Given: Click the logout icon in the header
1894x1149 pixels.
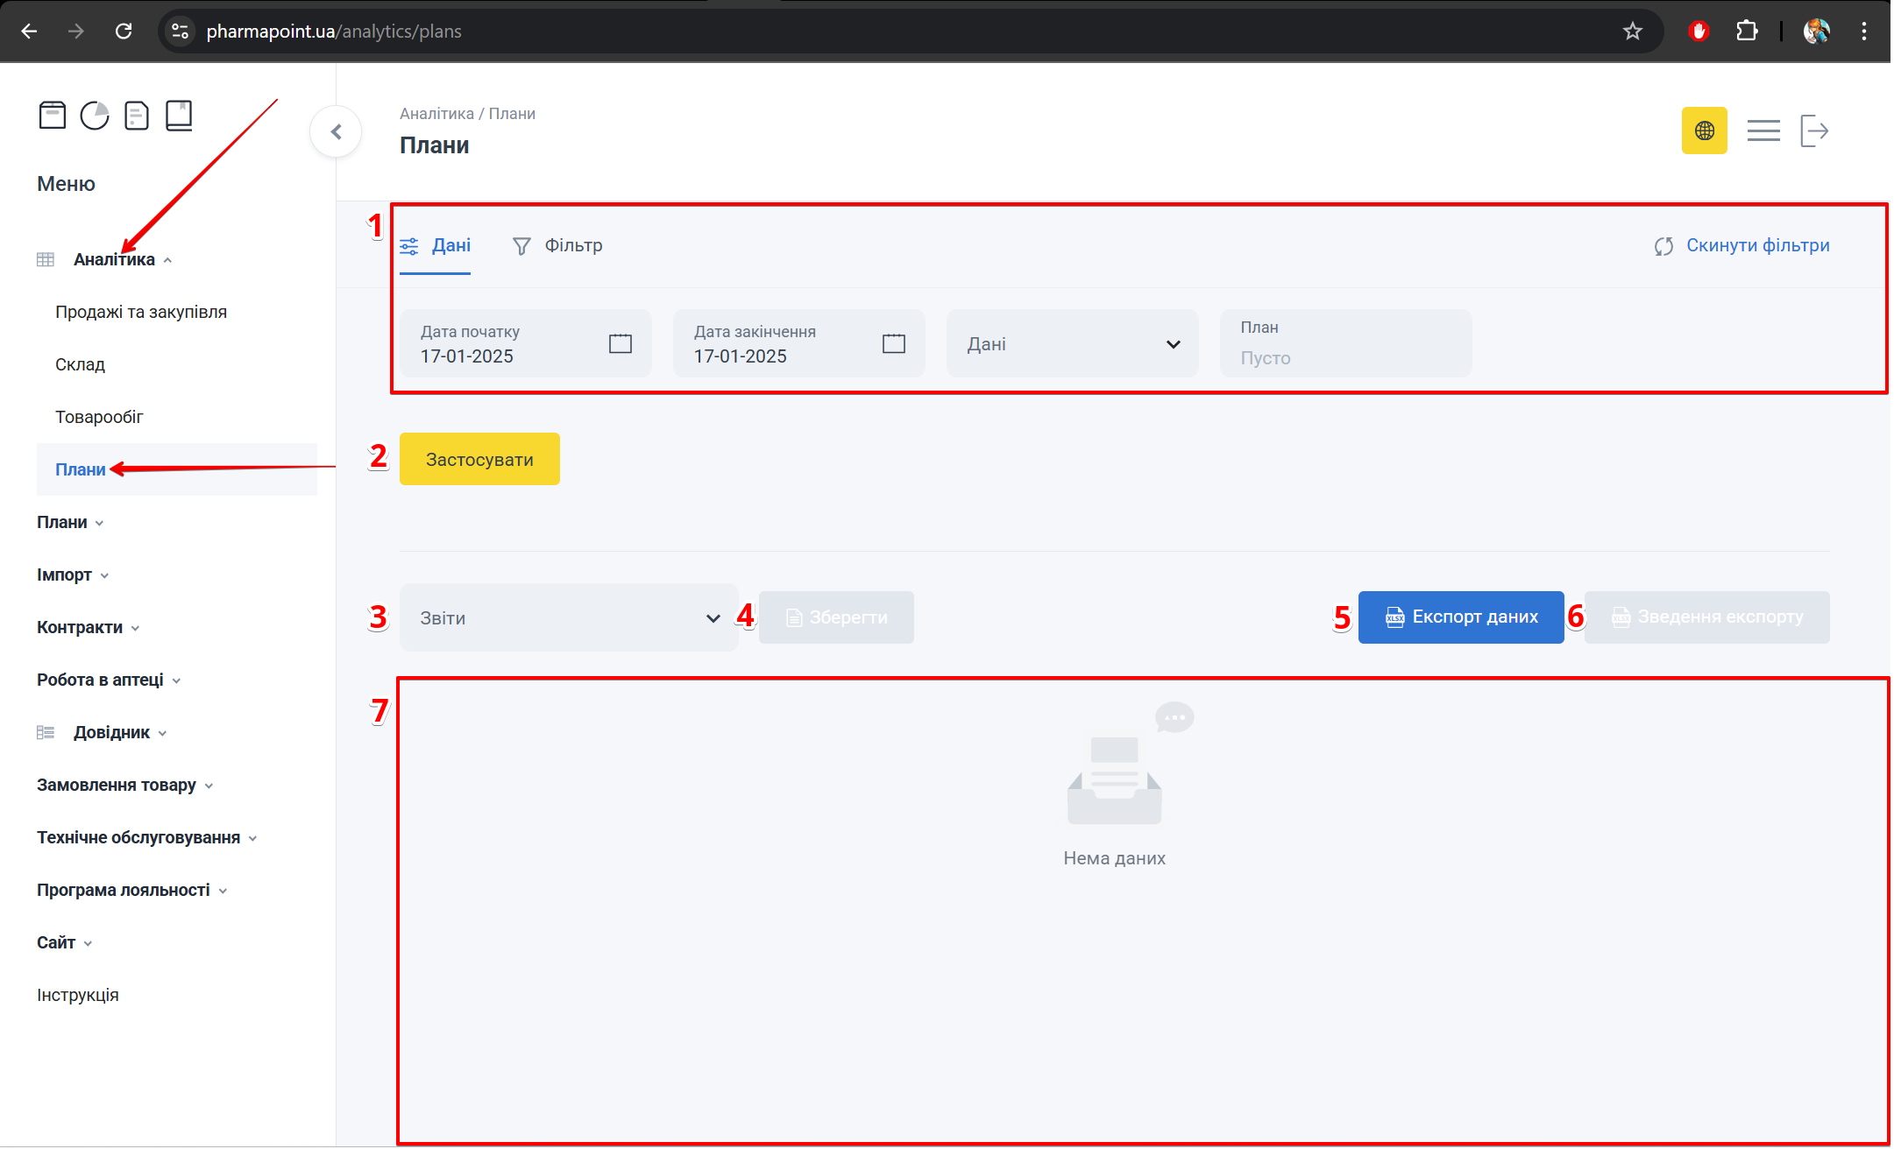Looking at the screenshot, I should [1813, 131].
